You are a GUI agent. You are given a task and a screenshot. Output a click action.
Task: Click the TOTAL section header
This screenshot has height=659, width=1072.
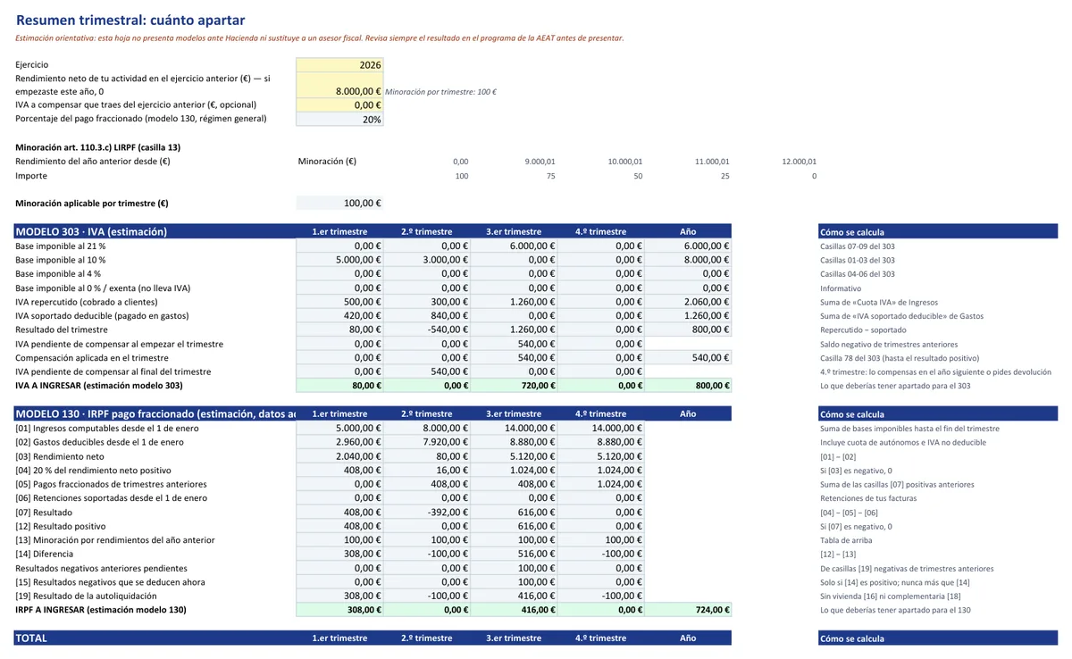[x=155, y=638]
